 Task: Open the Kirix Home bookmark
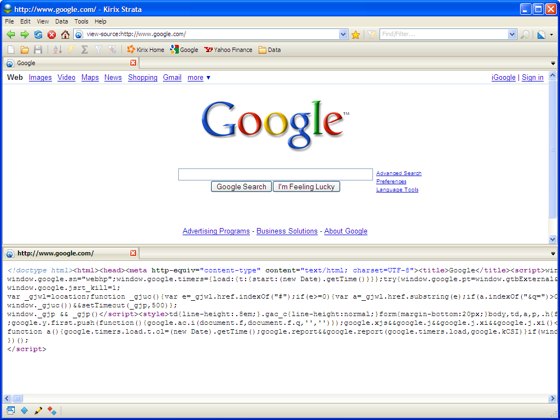point(145,50)
